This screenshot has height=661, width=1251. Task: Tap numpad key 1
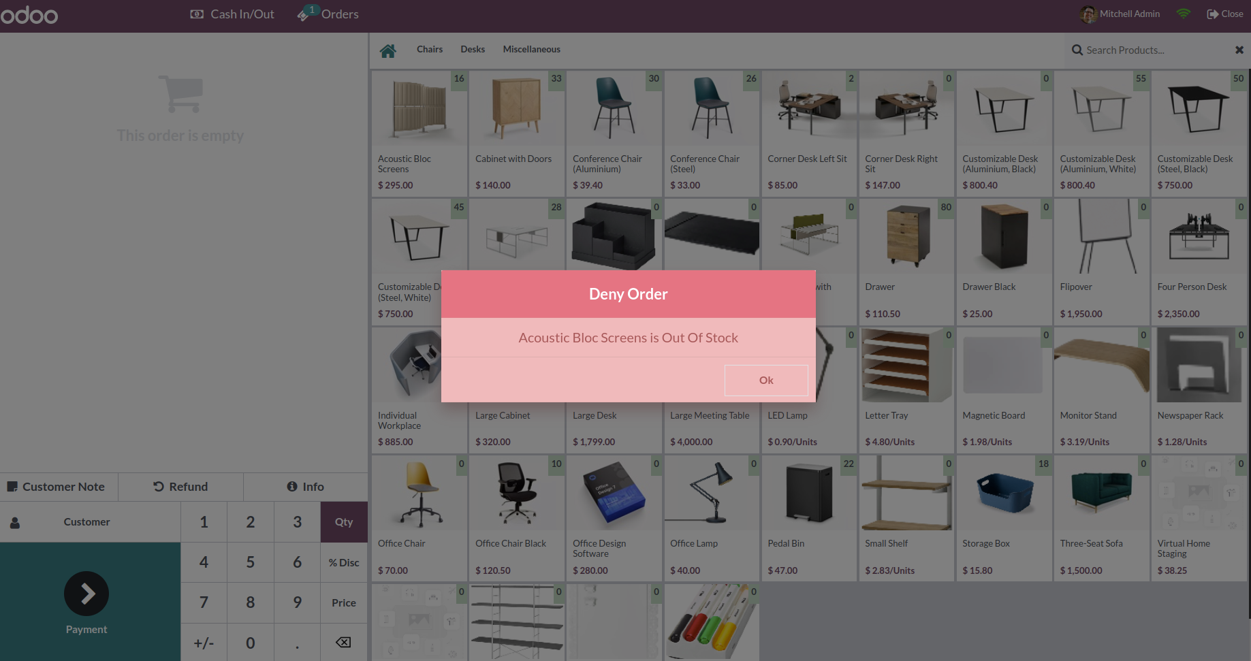click(x=204, y=522)
